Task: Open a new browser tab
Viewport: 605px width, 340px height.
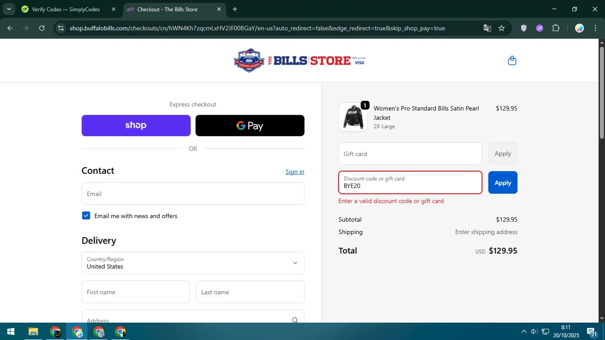Action: pos(235,9)
